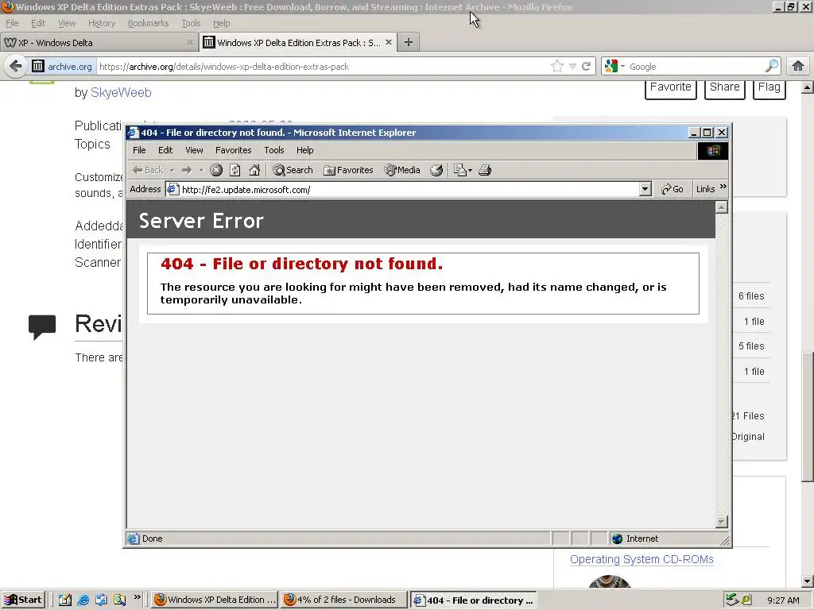
Task: Click the Stop icon in Internet Explorer
Action: tap(216, 170)
